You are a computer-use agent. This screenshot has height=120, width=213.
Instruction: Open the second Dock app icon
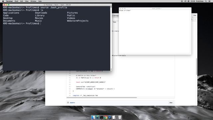coord(98,117)
